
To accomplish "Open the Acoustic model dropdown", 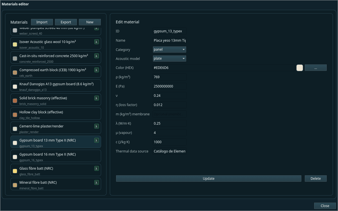I will 169,59.
